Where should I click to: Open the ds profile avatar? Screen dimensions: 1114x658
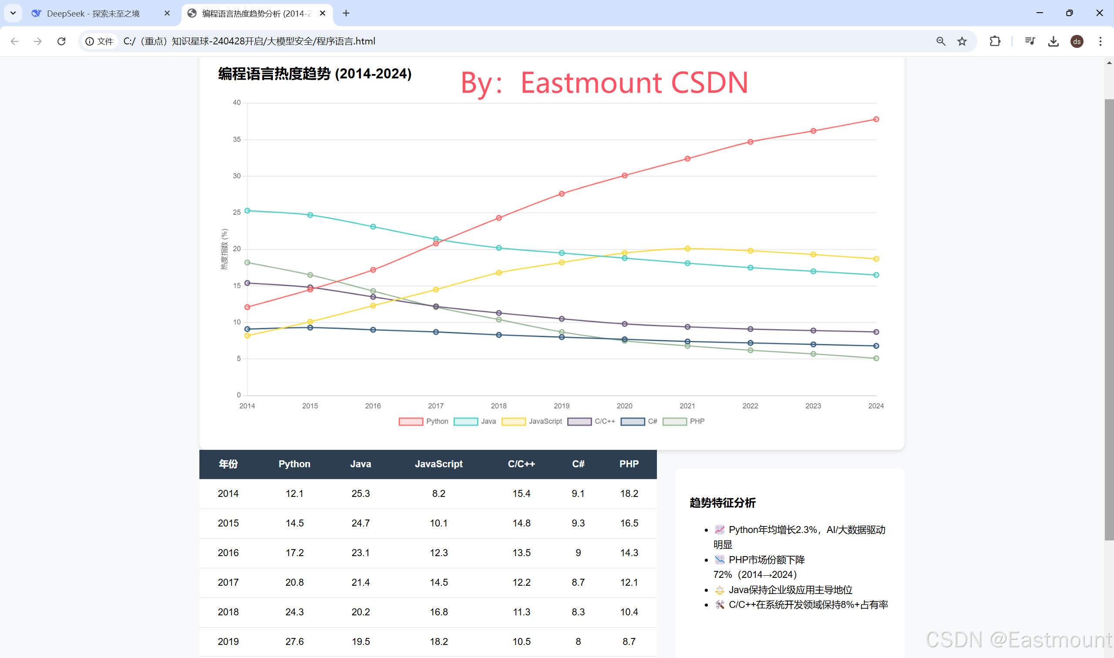pyautogui.click(x=1077, y=41)
